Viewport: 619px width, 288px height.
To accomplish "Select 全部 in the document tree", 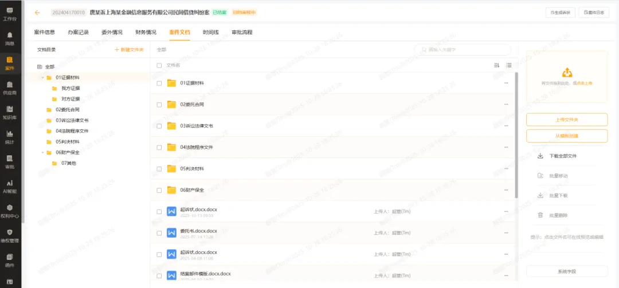I will 50,66.
